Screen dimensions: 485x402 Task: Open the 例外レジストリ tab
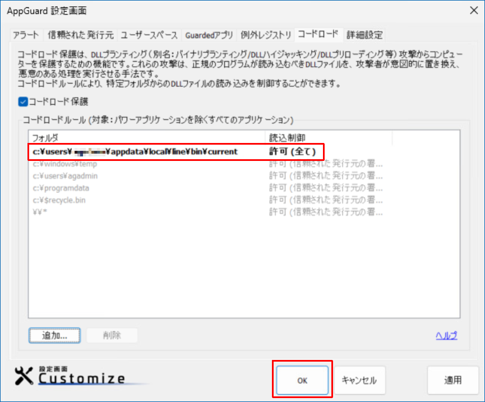click(x=266, y=35)
